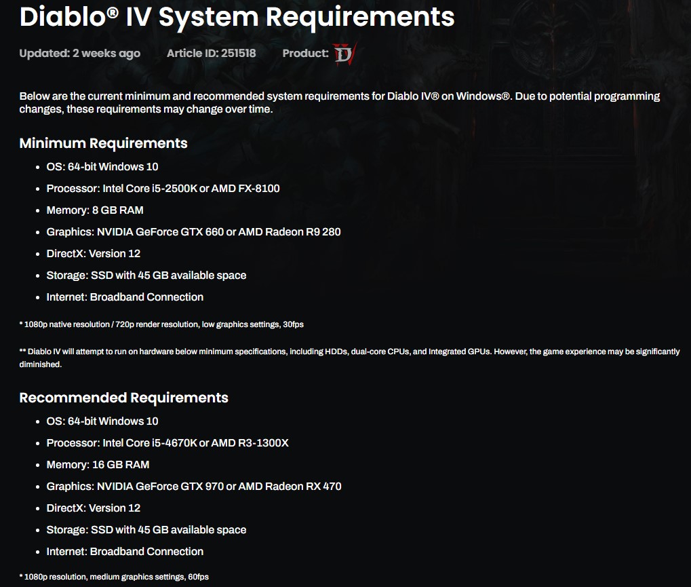691x587 pixels.
Task: Click the GTX 970 graphics requirement line
Action: (194, 487)
